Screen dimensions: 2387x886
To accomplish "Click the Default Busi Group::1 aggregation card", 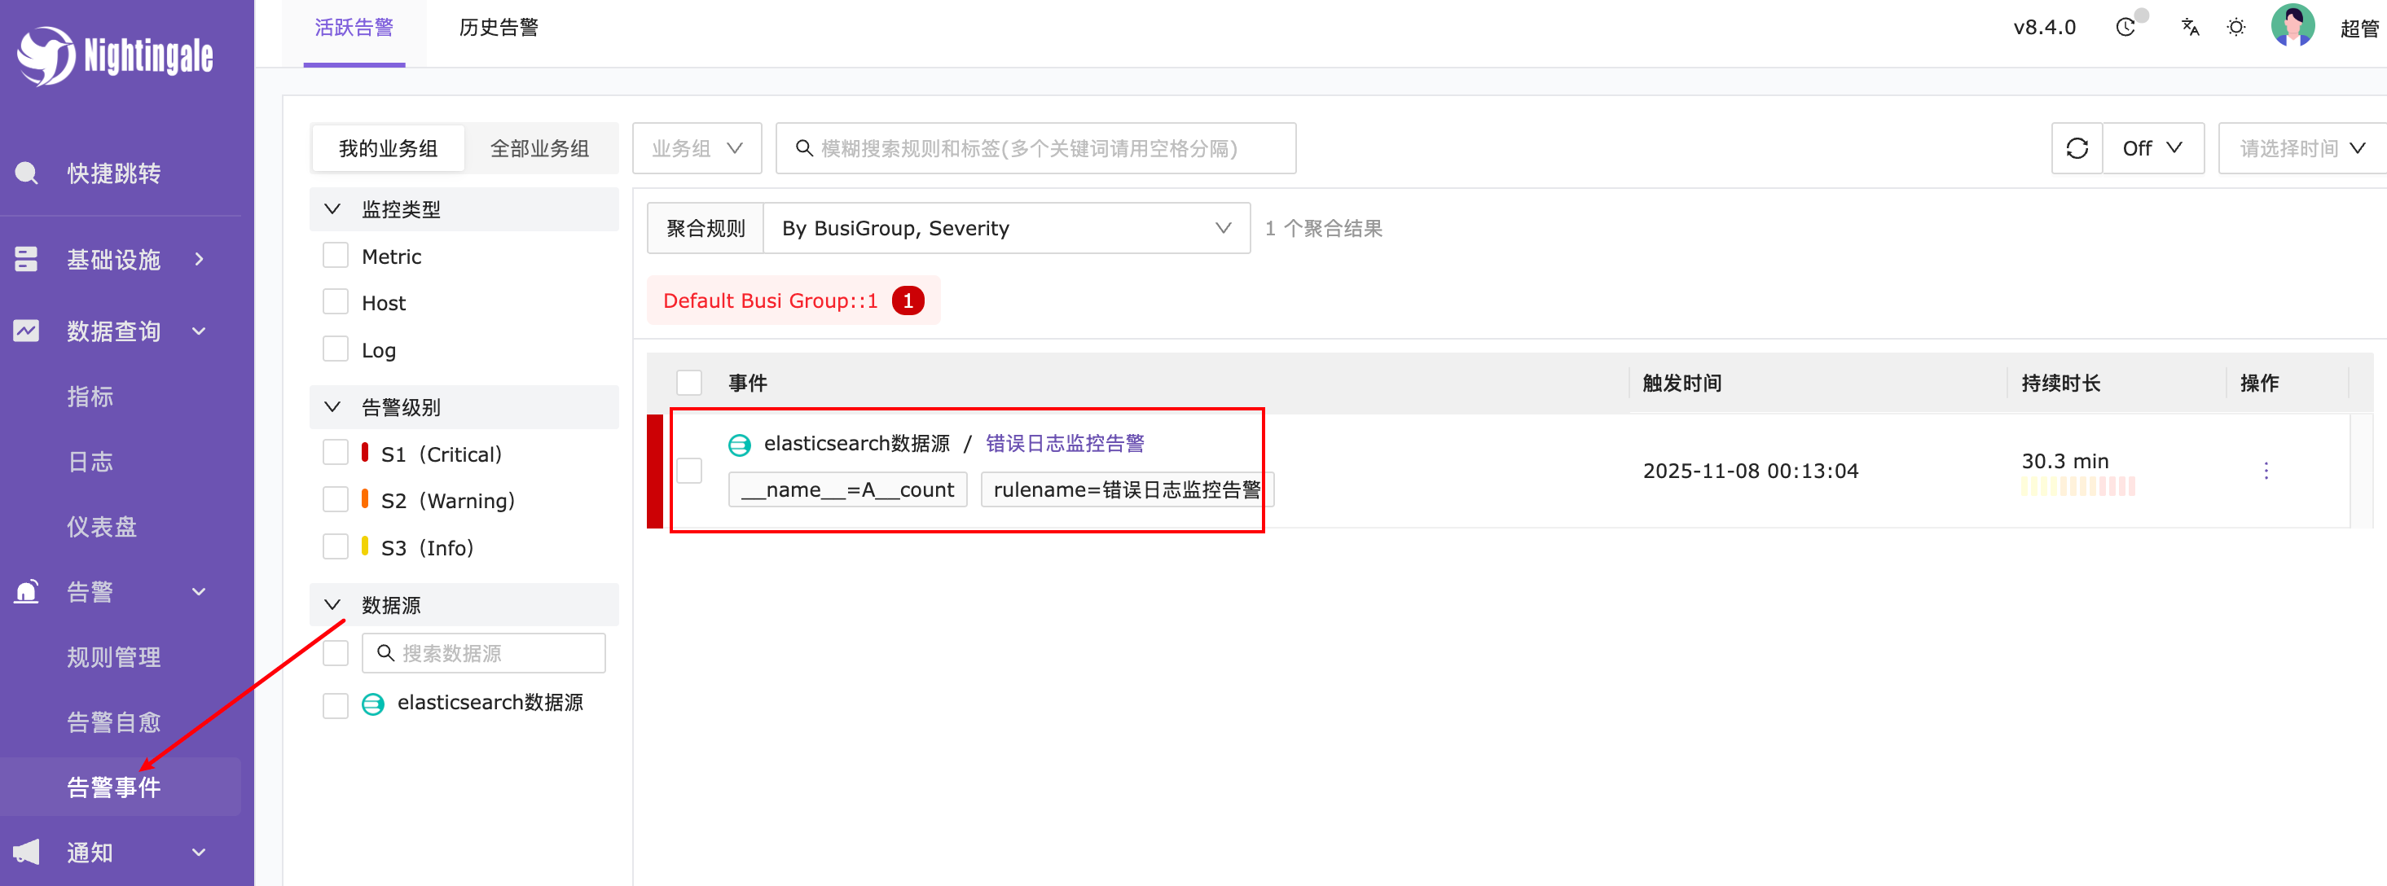I will (x=792, y=300).
